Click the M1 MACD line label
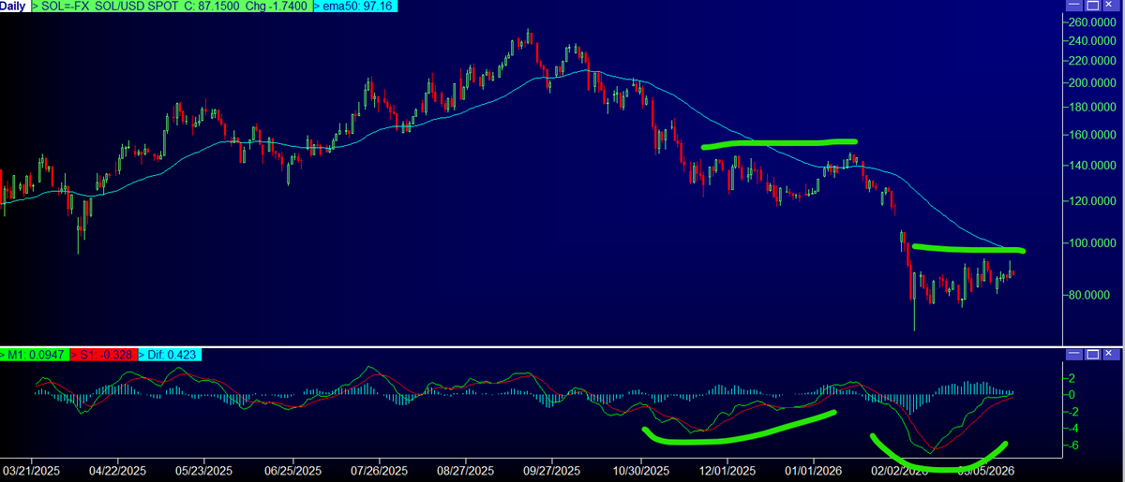Image resolution: width=1125 pixels, height=482 pixels. tap(37, 355)
